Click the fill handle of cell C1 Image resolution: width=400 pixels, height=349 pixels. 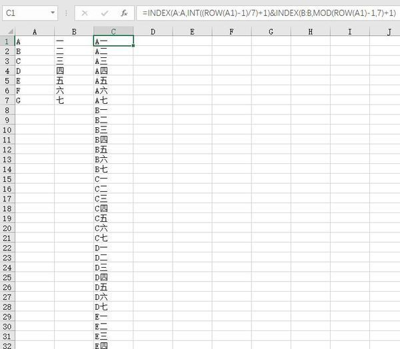coord(133,46)
